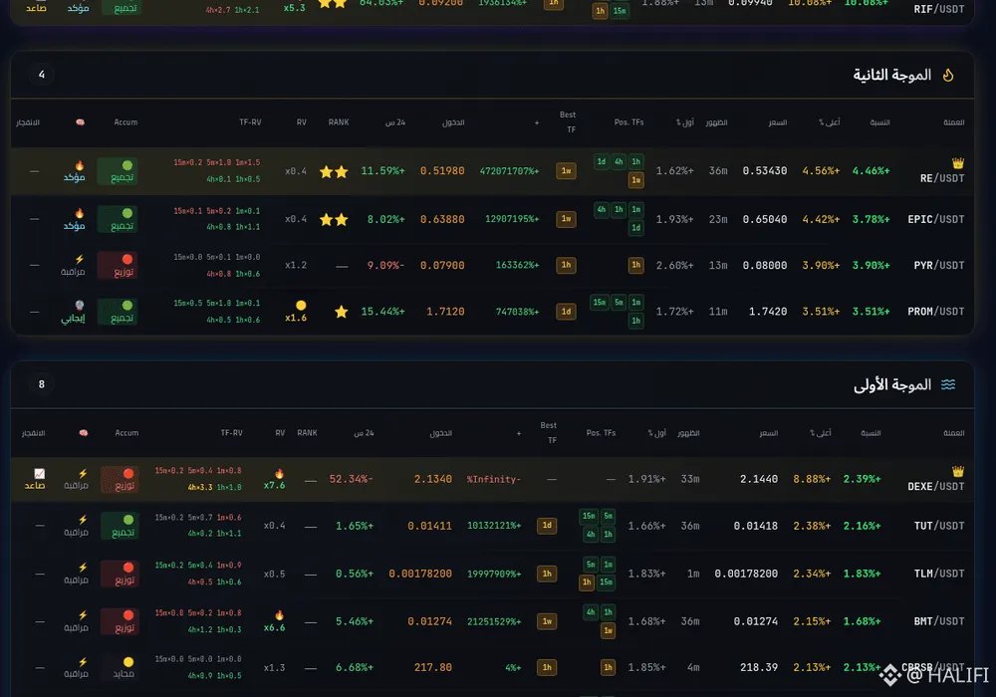Click the single star rank in PROM/USDT row
The image size is (996, 697).
pos(341,312)
